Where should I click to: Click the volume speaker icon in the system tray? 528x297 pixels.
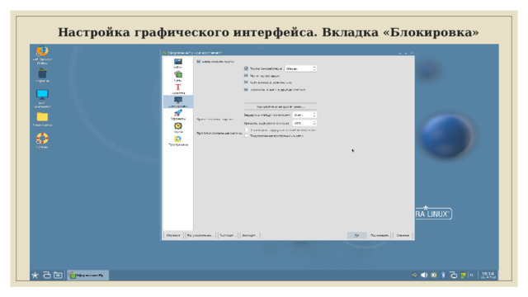pos(424,275)
